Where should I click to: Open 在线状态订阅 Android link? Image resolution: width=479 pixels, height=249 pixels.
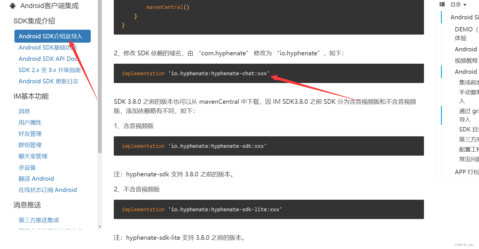tap(48, 190)
